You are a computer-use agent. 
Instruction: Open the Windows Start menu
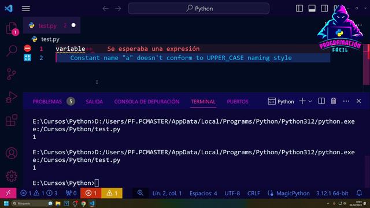click(x=6, y=203)
